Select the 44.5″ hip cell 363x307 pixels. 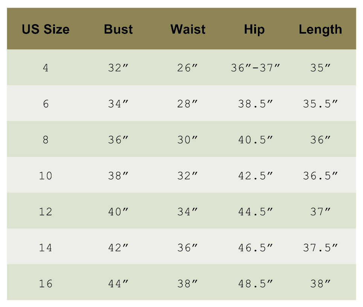[255, 212]
